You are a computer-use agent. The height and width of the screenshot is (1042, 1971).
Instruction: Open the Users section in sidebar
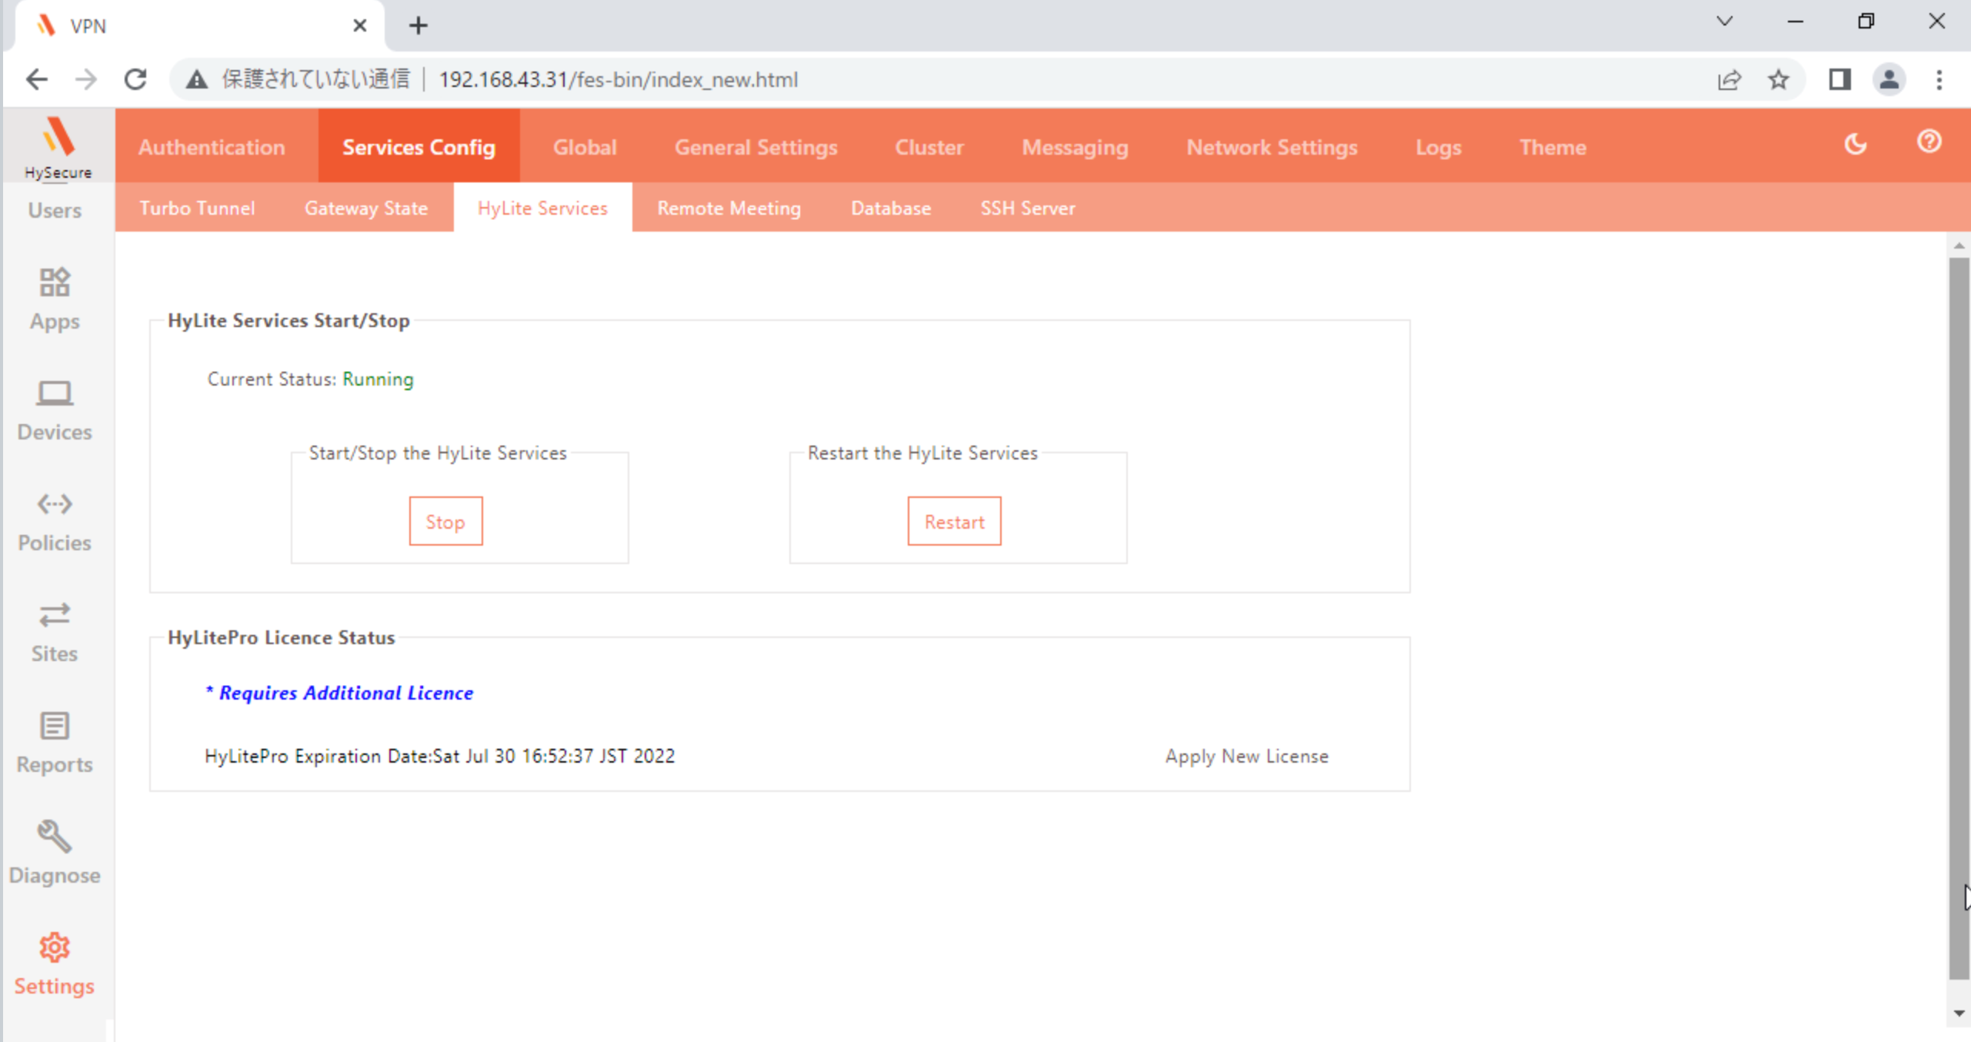tap(55, 210)
